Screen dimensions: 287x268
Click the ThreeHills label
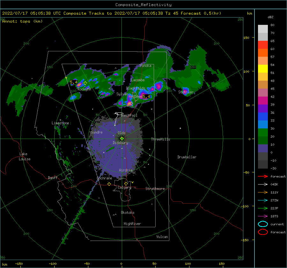tap(160, 139)
